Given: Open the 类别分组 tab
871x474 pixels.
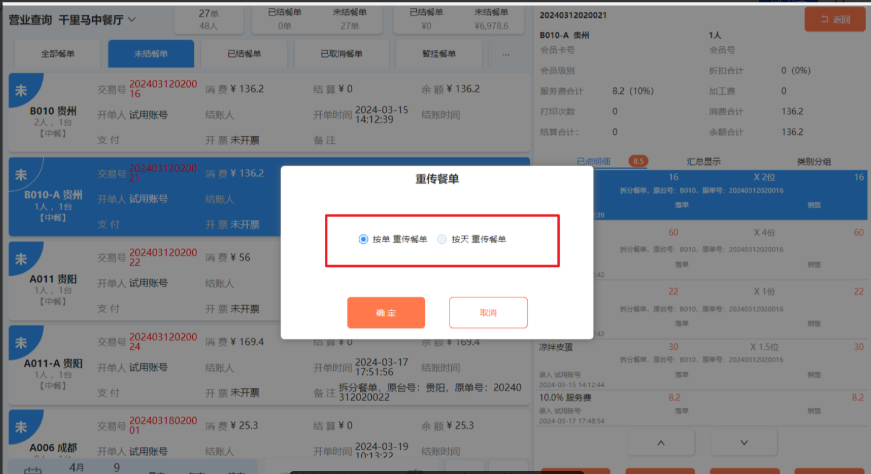Looking at the screenshot, I should click(813, 162).
